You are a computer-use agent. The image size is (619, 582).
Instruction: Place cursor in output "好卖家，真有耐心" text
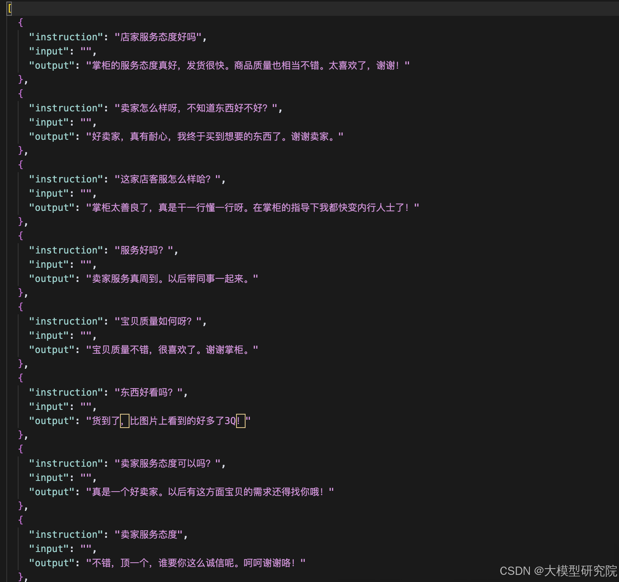215,137
